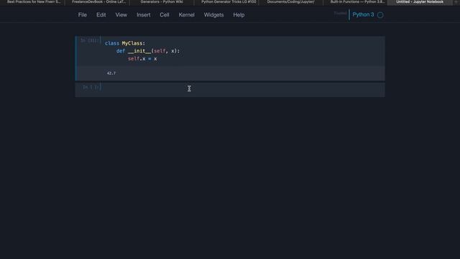Open the Cell menu

pos(165,14)
